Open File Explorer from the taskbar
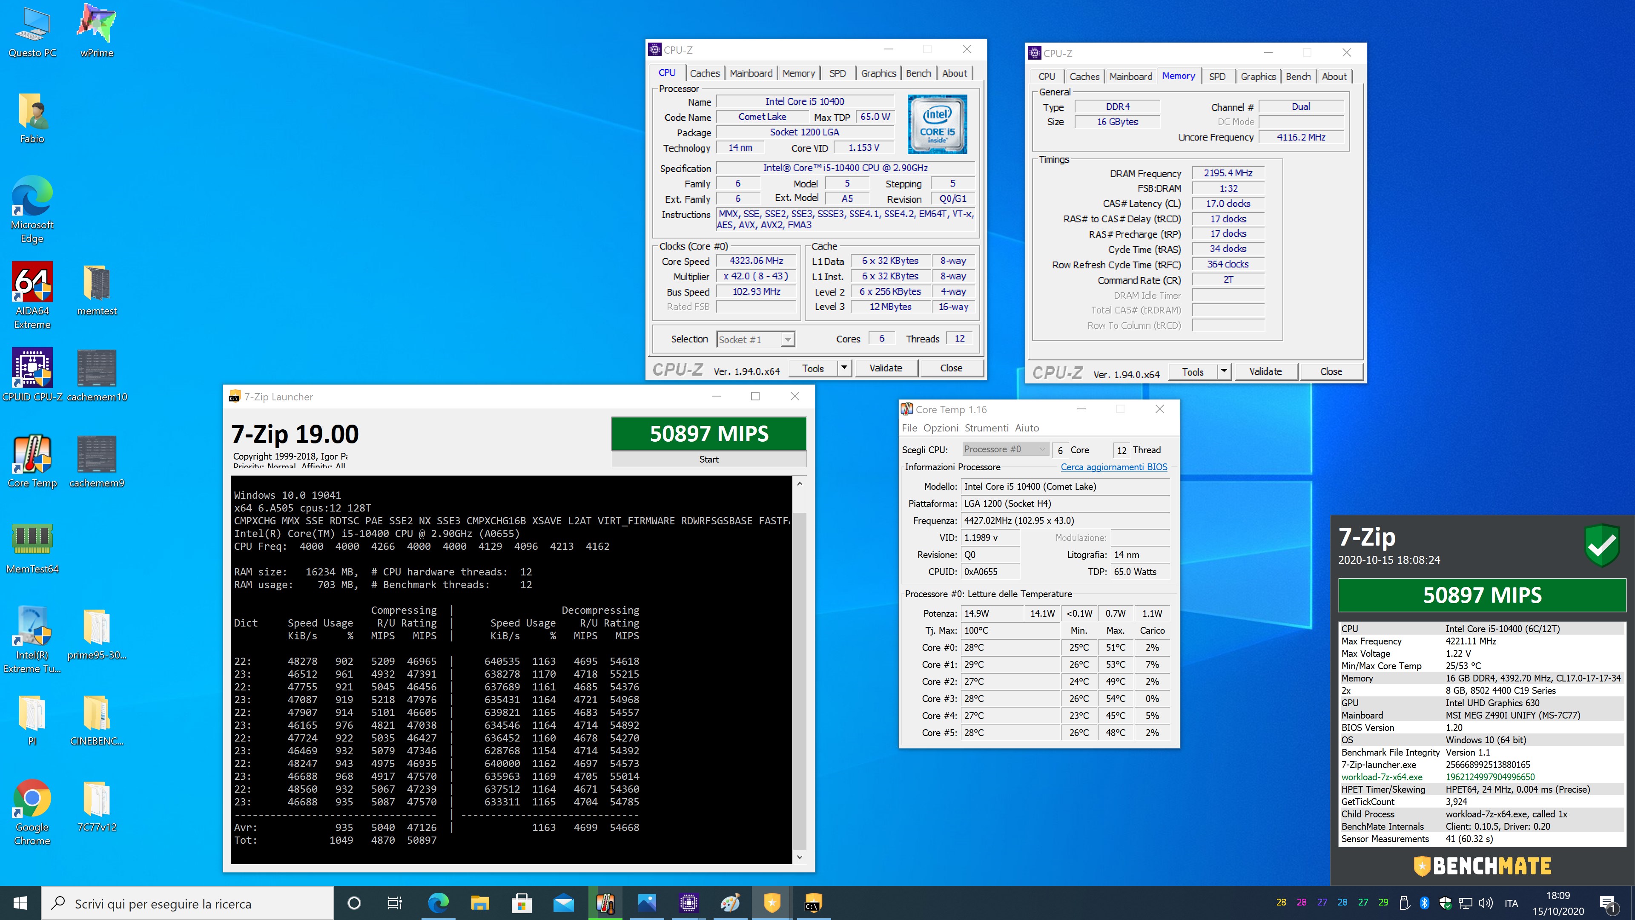This screenshot has width=1635, height=920. pyautogui.click(x=480, y=903)
